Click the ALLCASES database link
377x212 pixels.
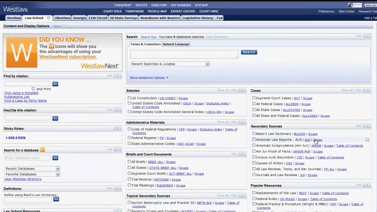(x=310, y=116)
